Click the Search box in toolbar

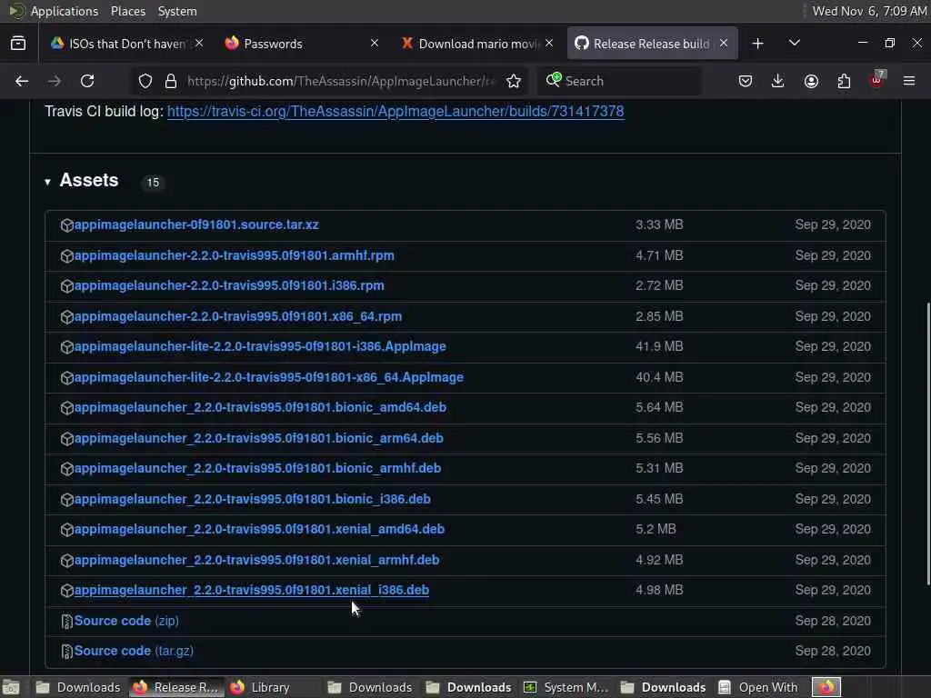point(620,81)
